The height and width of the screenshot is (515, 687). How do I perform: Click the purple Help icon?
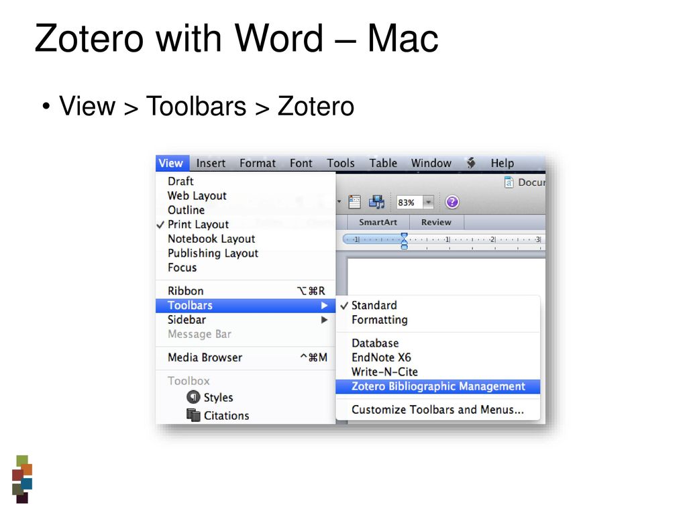click(x=452, y=202)
